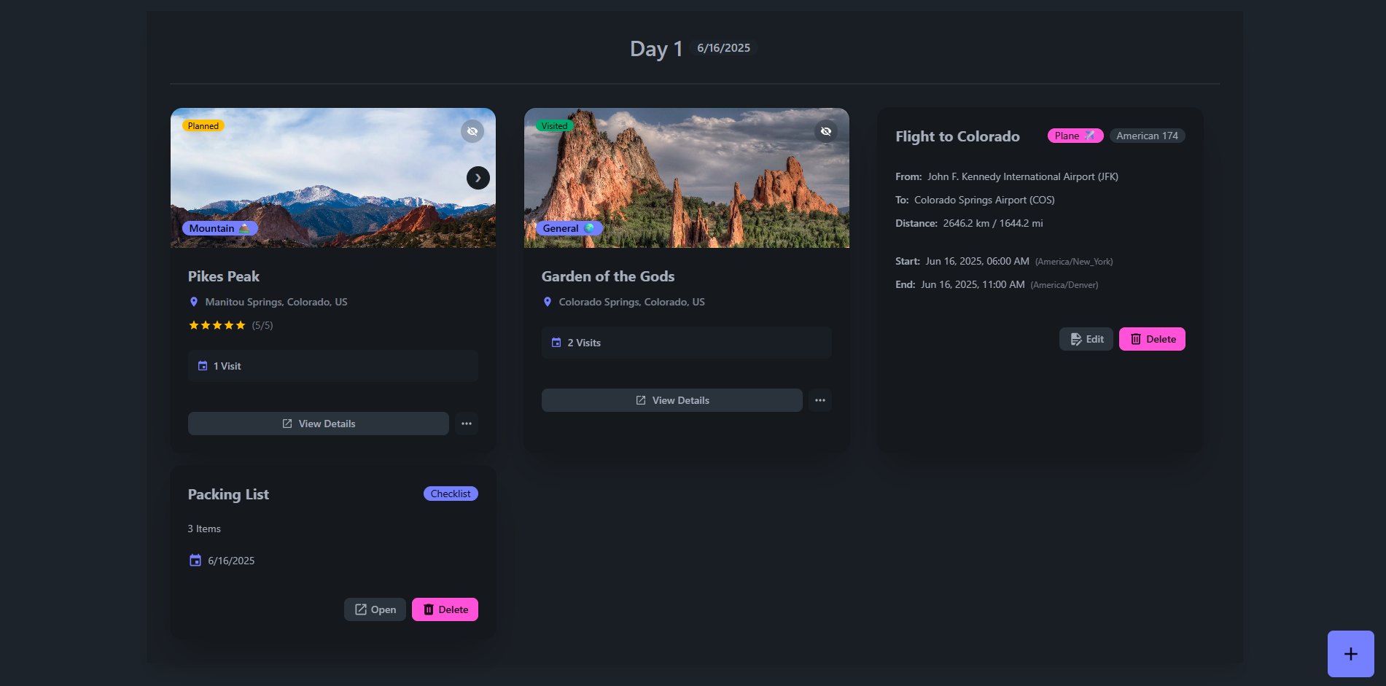Open more options menu for Pikes Peak

pos(467,424)
